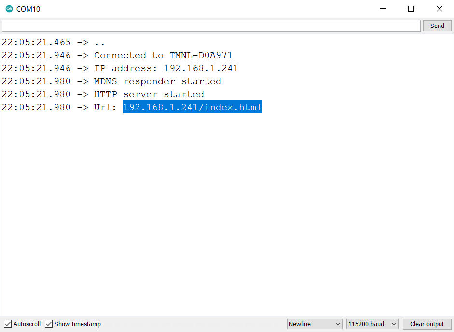Click the 'Url:' label in output

[x=105, y=107]
